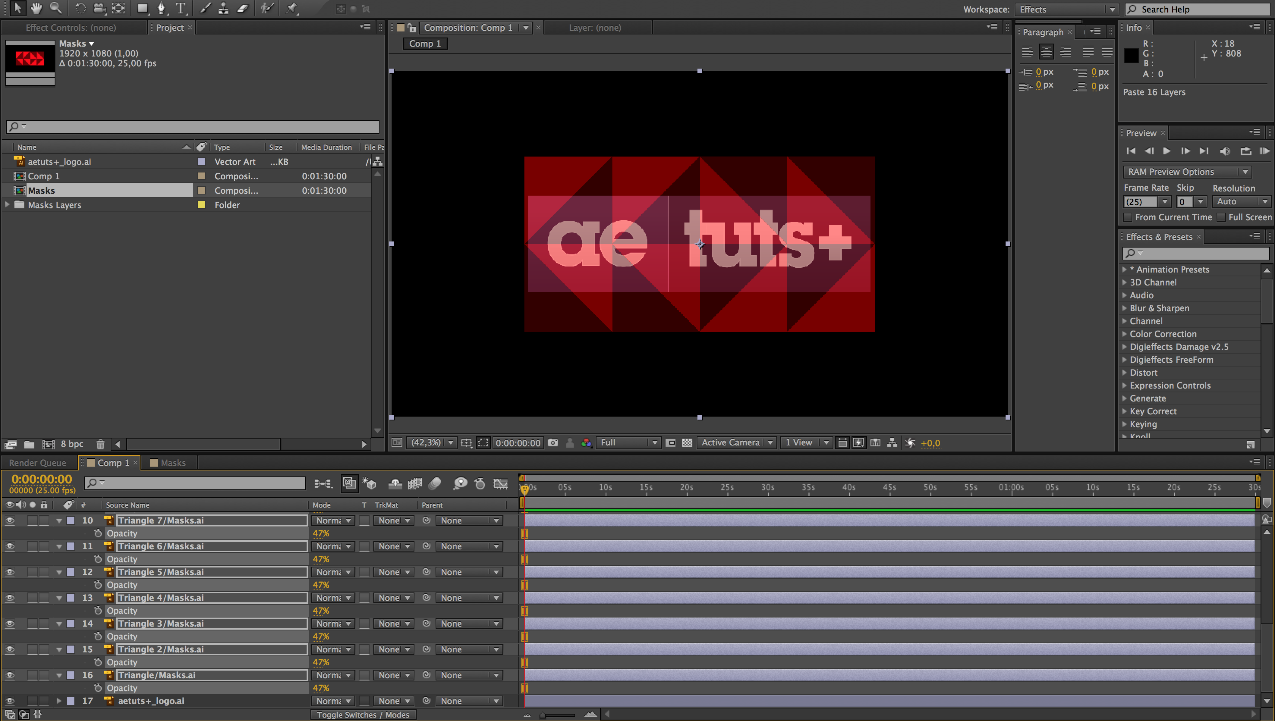This screenshot has height=721, width=1275.
Task: Hide aetuts+_logo.ai layer visibility
Action: pyautogui.click(x=9, y=701)
